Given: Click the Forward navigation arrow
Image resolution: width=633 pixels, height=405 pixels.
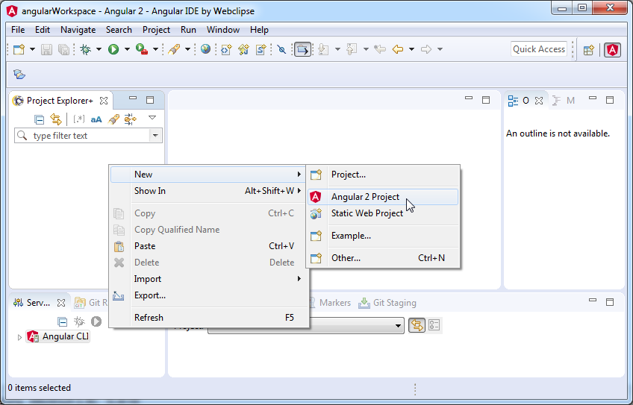Looking at the screenshot, I should coord(426,49).
